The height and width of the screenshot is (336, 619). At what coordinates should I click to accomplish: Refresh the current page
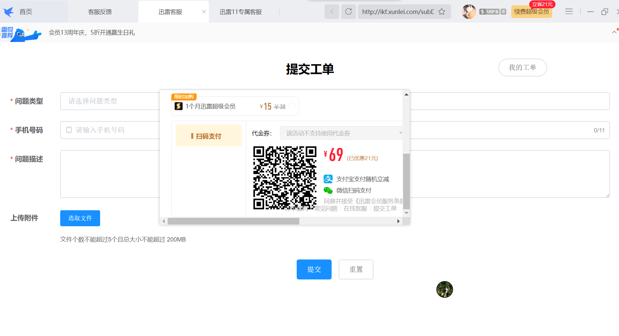click(348, 11)
